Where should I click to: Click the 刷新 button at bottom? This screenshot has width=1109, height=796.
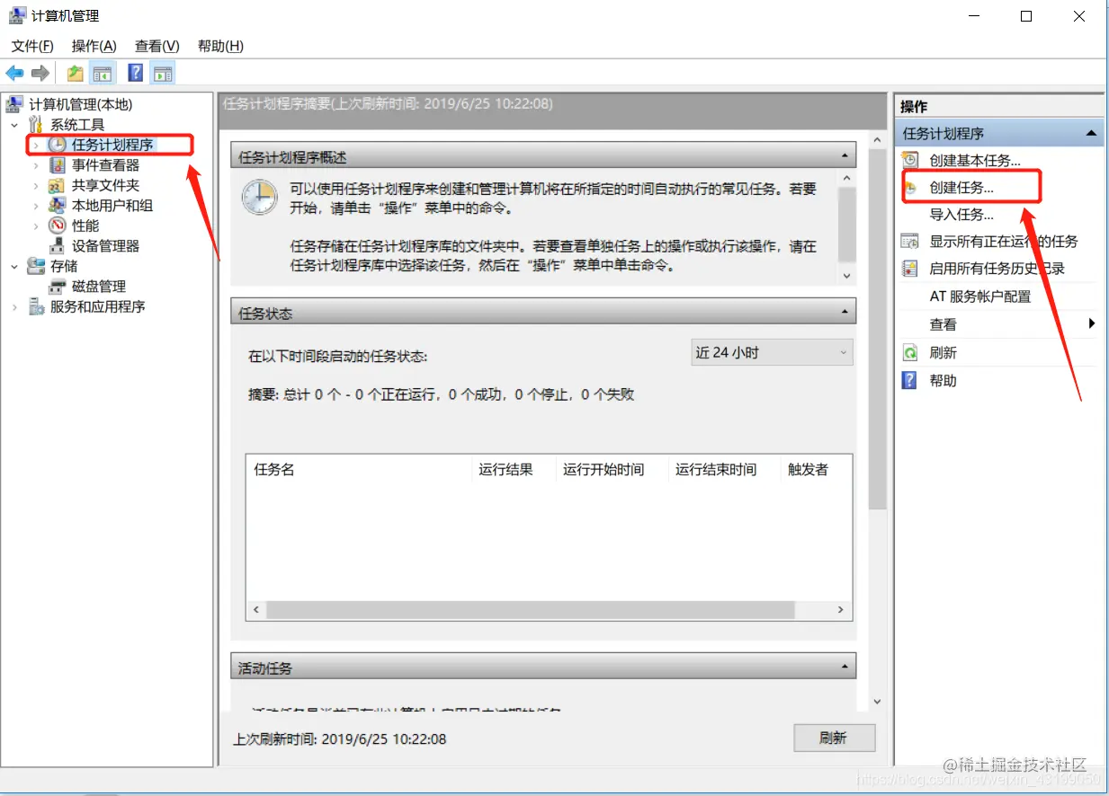tap(834, 738)
